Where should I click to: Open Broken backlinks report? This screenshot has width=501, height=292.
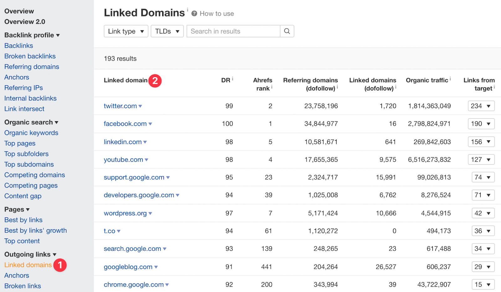click(x=30, y=56)
